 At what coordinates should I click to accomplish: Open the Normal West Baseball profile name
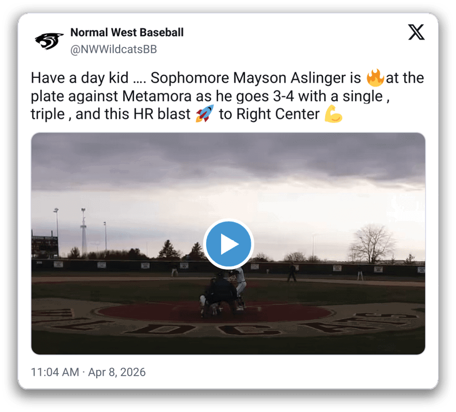127,32
